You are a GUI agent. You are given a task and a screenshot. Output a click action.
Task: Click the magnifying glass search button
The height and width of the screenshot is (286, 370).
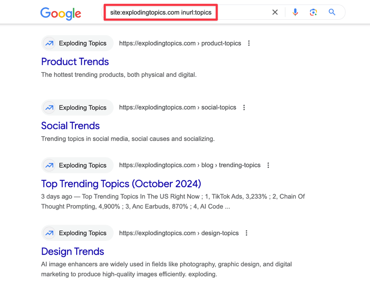click(332, 12)
